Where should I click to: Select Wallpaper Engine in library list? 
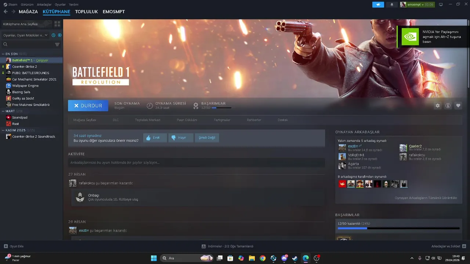[x=25, y=86]
